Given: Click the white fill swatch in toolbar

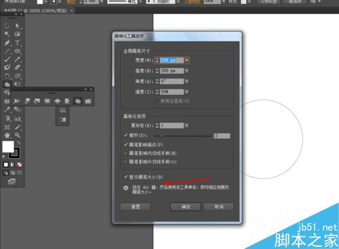Looking at the screenshot, I should tap(8, 147).
